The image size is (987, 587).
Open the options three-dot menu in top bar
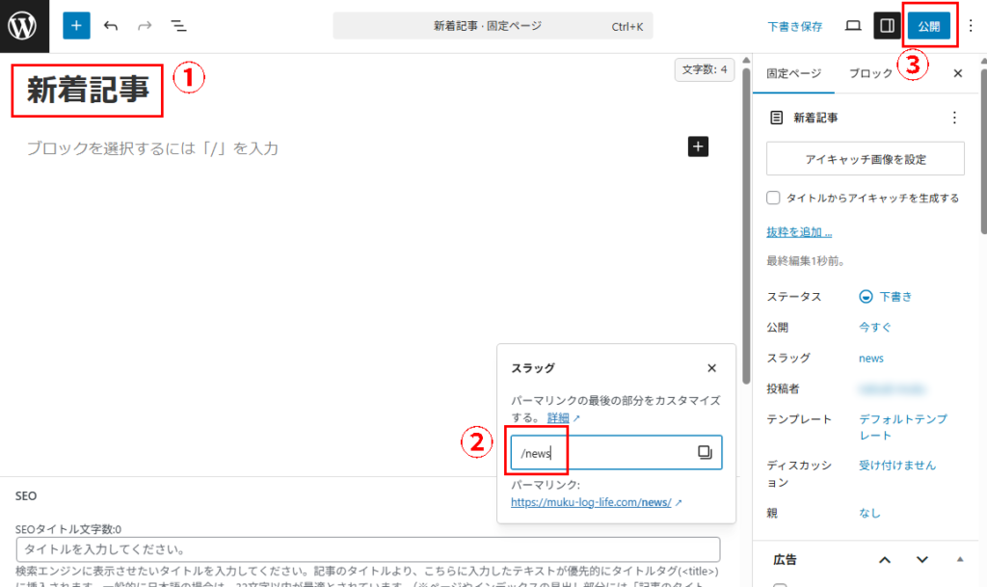click(971, 26)
